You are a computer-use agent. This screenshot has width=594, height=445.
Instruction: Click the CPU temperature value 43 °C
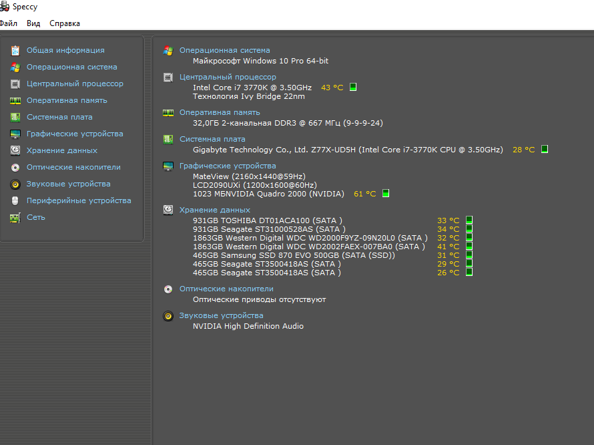pos(332,88)
